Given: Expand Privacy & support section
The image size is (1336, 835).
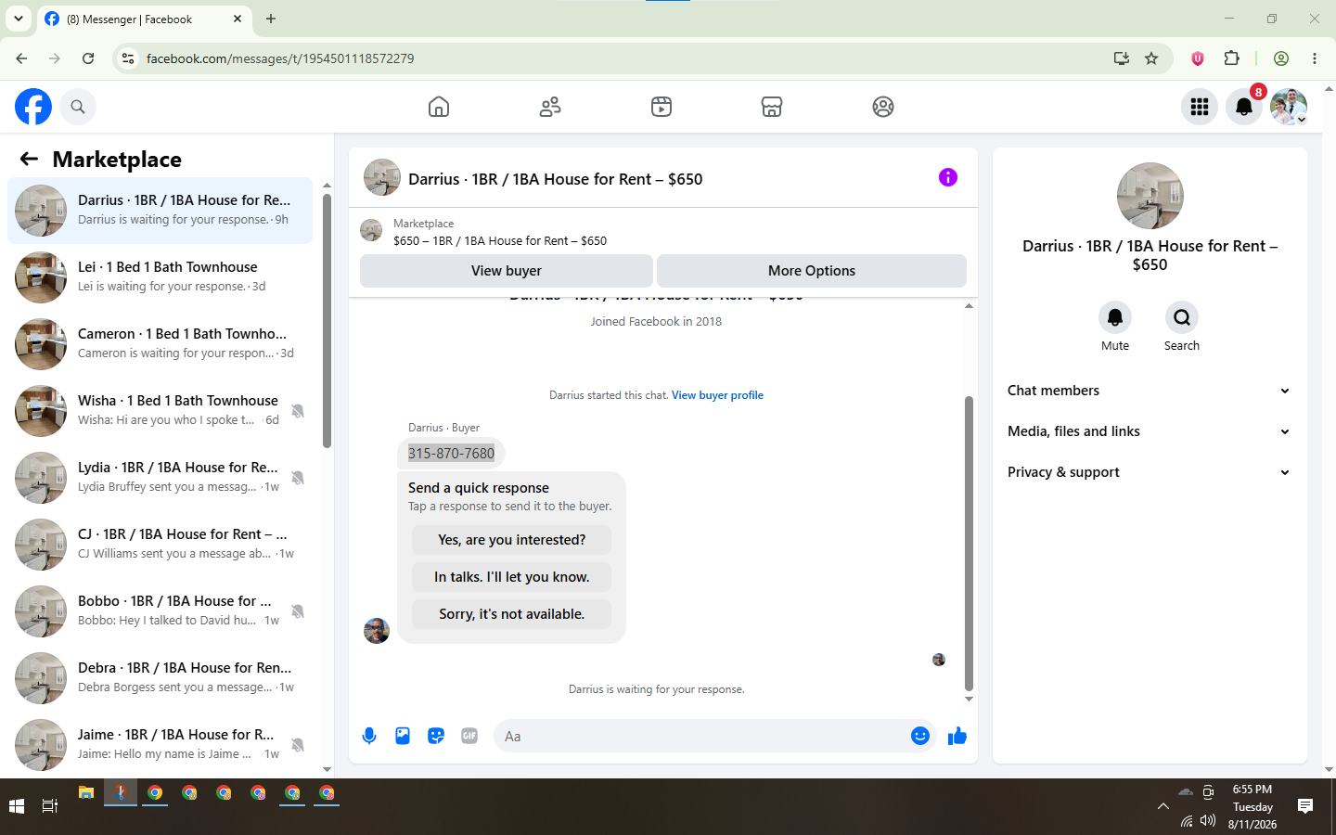Looking at the screenshot, I should [1150, 472].
